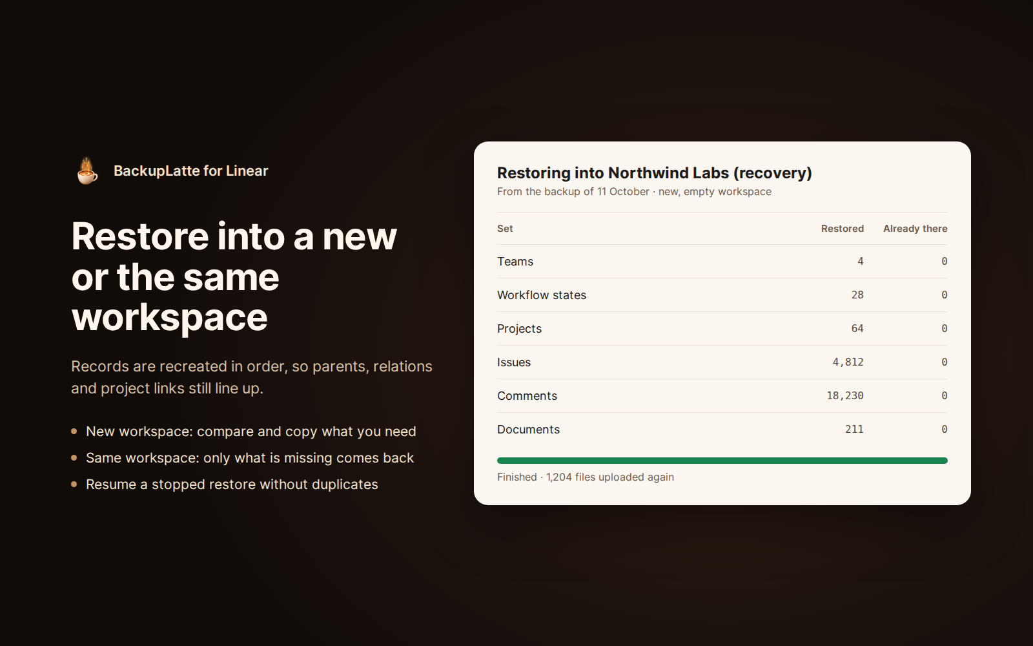Viewport: 1033px width, 646px height.
Task: Click the Teams restored count '4'
Action: [861, 262]
